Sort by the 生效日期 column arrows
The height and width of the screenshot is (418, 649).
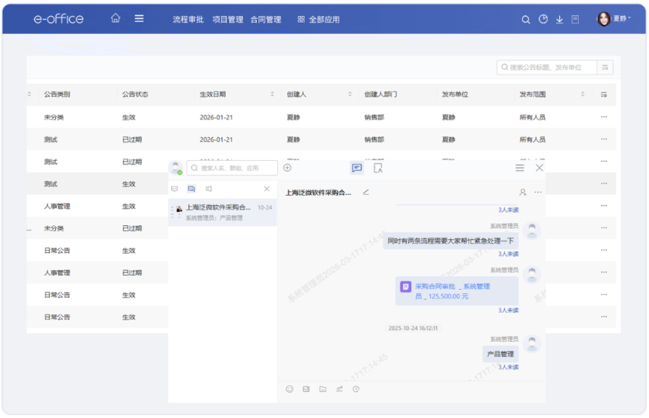tap(273, 94)
